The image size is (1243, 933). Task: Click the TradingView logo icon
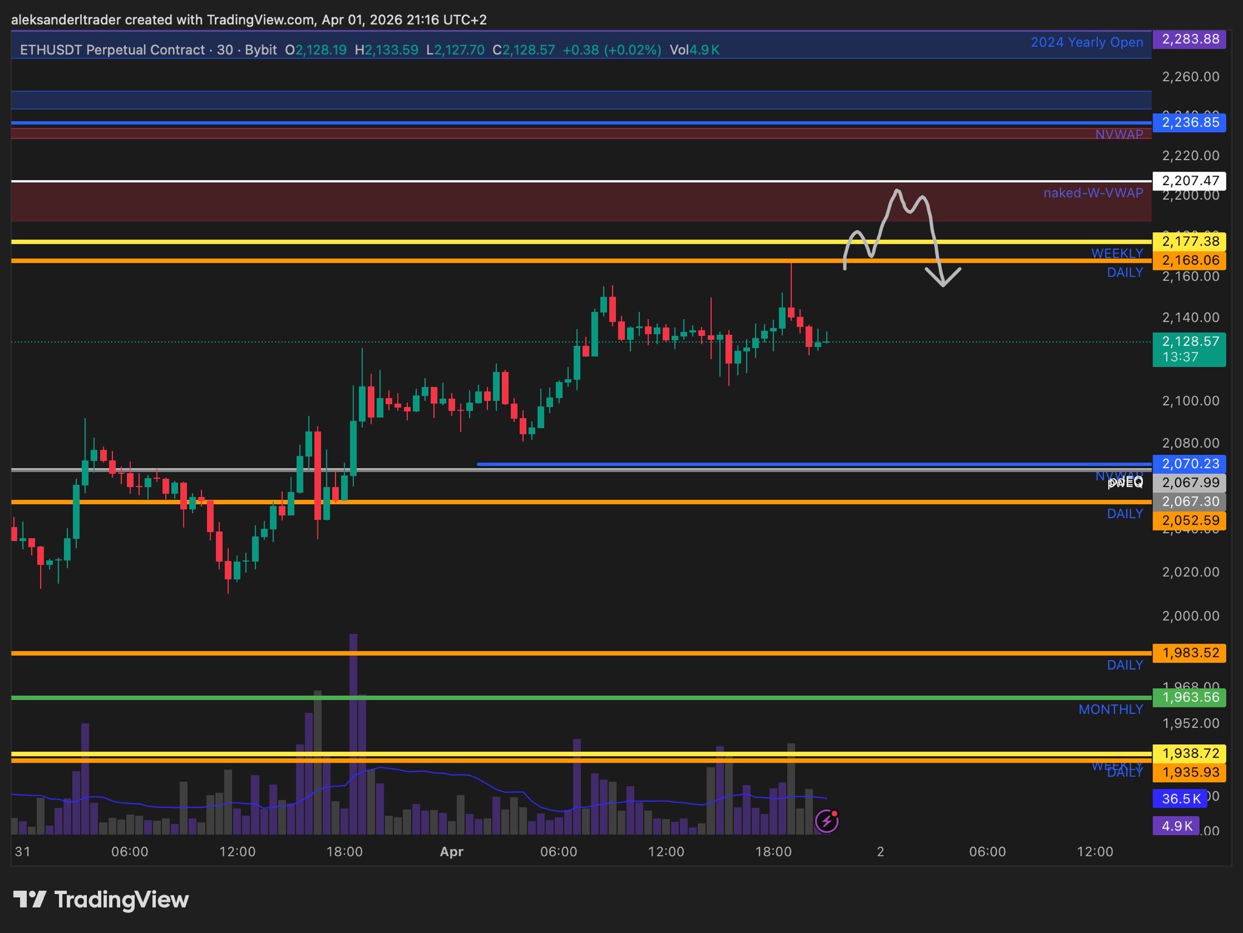pos(30,899)
